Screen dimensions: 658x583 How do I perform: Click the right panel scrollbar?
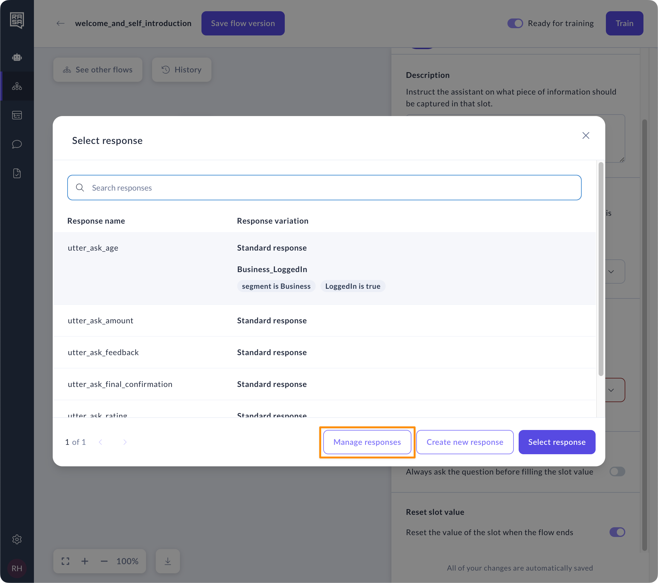[x=644, y=335]
